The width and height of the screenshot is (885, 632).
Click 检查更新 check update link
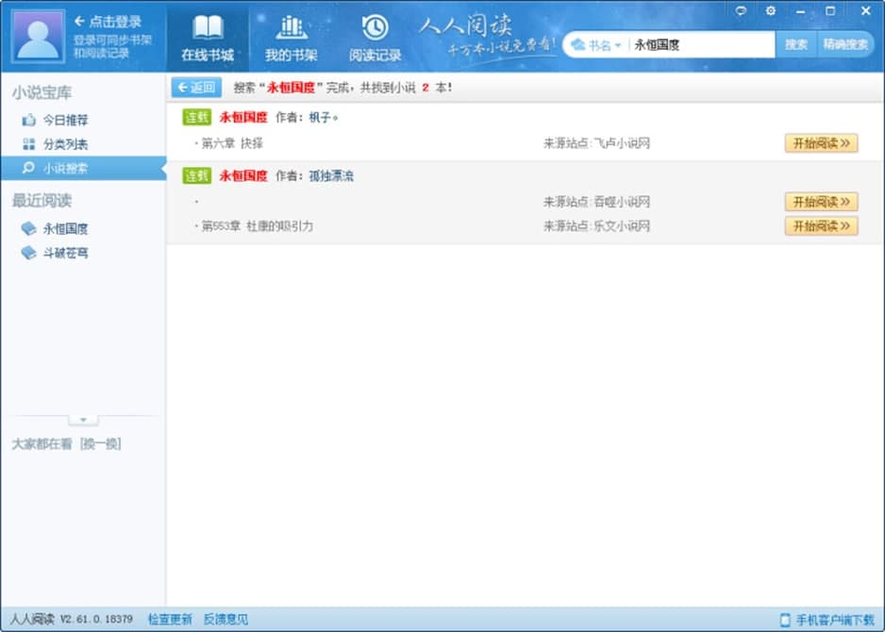(x=170, y=620)
